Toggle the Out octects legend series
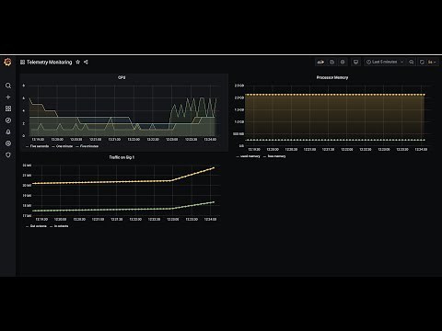 click(x=39, y=226)
